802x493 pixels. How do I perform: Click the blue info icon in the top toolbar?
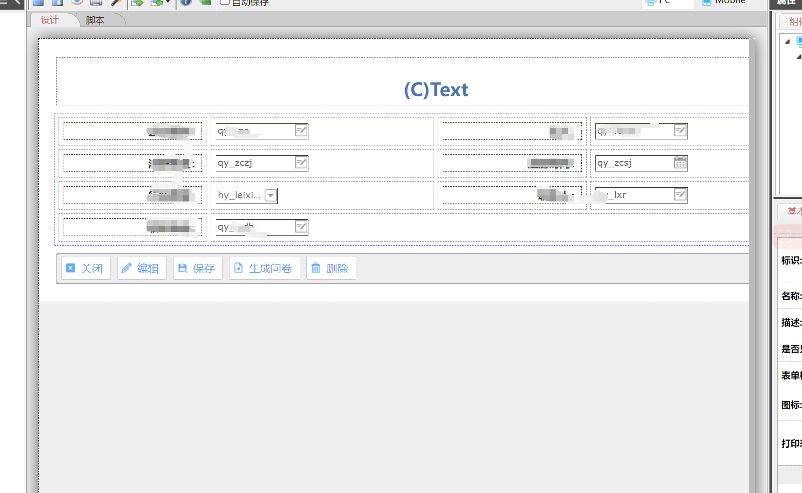(186, 2)
